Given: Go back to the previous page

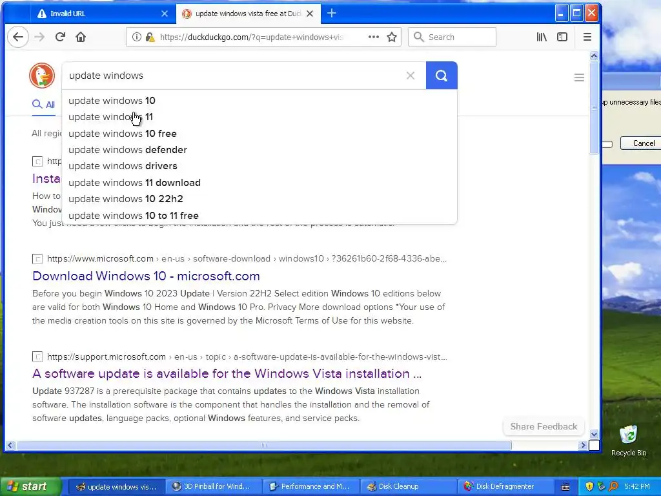Looking at the screenshot, I should (x=18, y=37).
